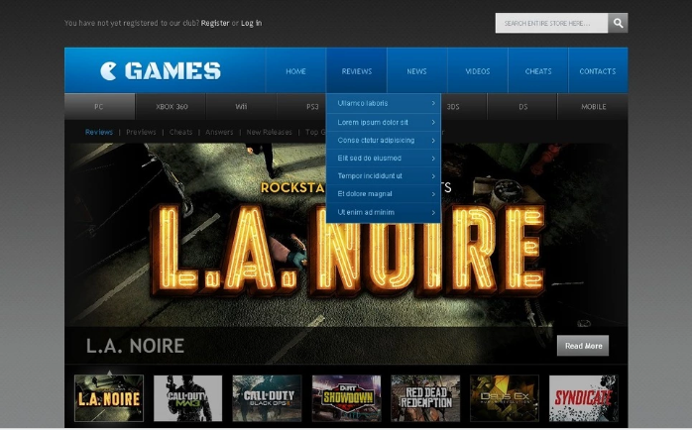Screen dimensions: 692x430
Task: Open the Syndicate game thumbnail
Action: tap(583, 398)
